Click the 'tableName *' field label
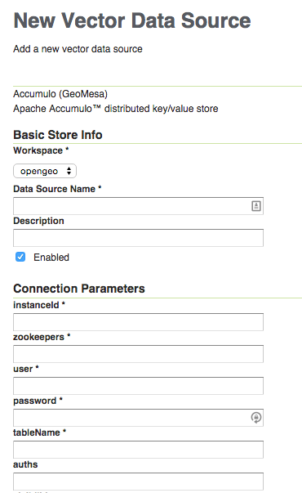Screen dimensions: 302x493 click(39, 432)
